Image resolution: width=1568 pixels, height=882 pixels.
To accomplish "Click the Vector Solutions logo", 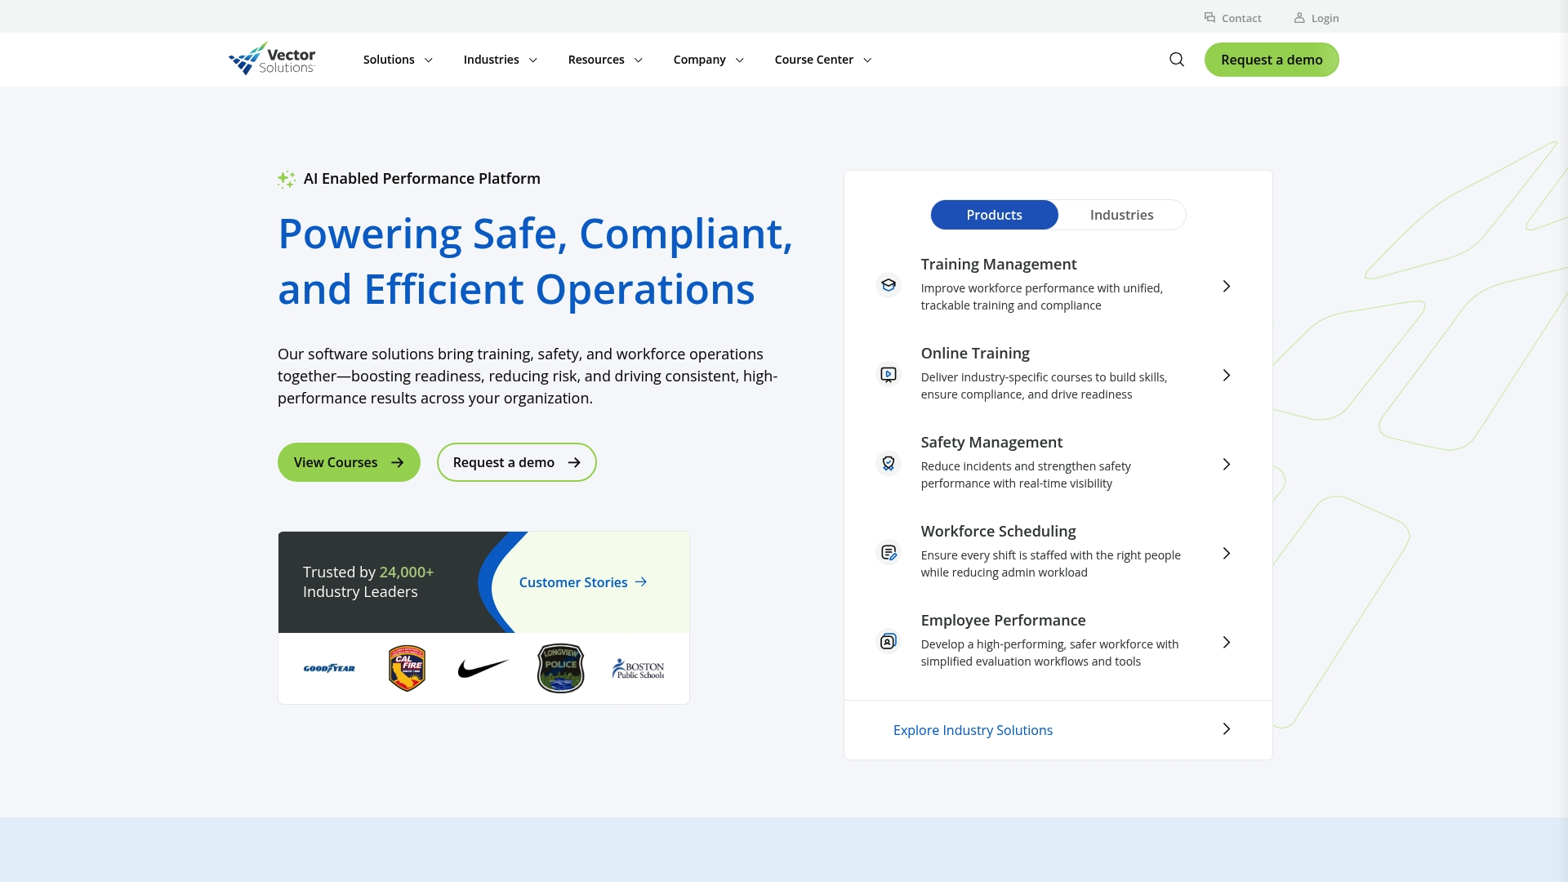I will pos(271,58).
